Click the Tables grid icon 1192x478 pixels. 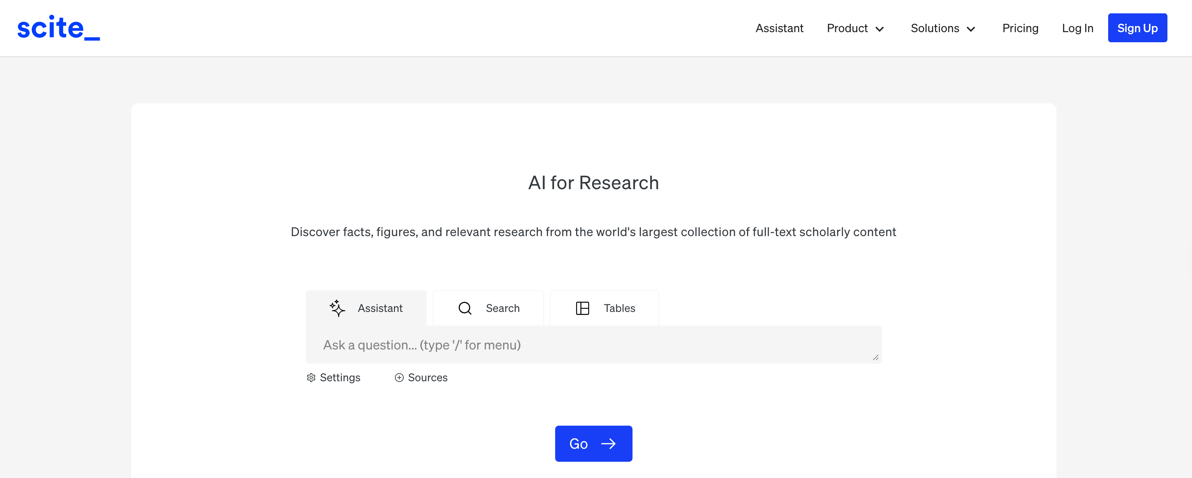(582, 308)
